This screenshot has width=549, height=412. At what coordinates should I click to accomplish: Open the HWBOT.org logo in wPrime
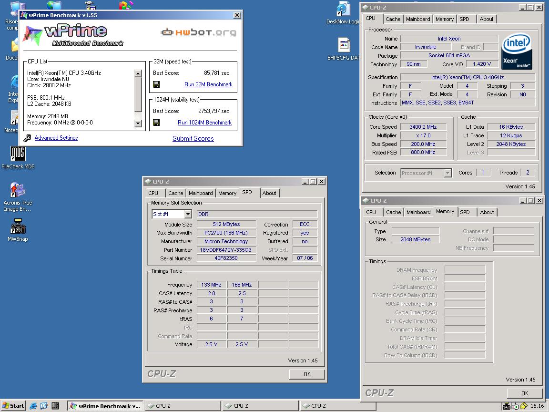point(199,32)
